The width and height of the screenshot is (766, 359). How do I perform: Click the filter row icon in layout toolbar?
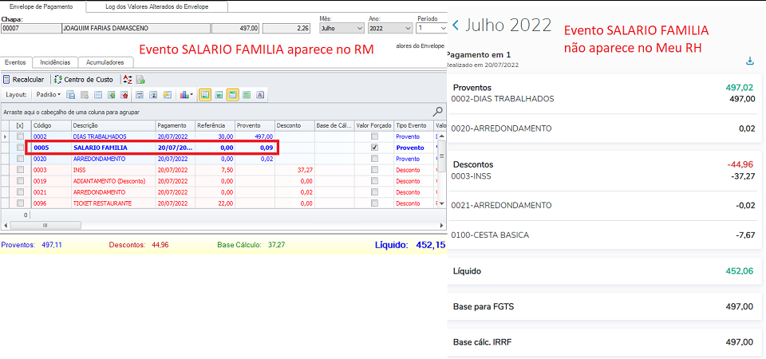click(x=140, y=95)
